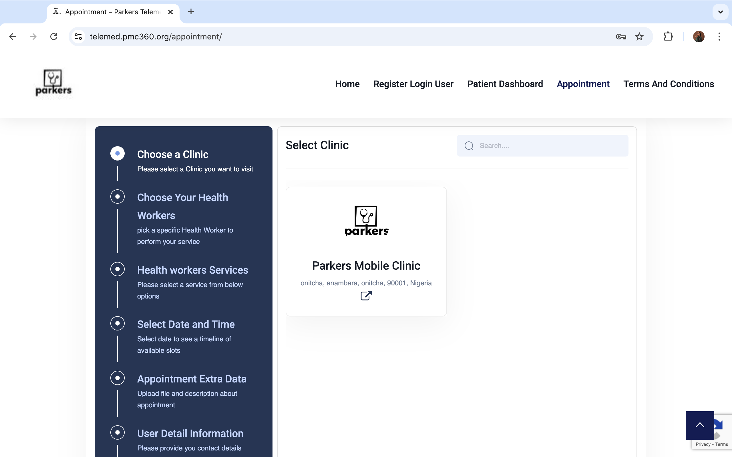This screenshot has width=732, height=457.
Task: View site information icon in address bar
Action: coord(78,37)
